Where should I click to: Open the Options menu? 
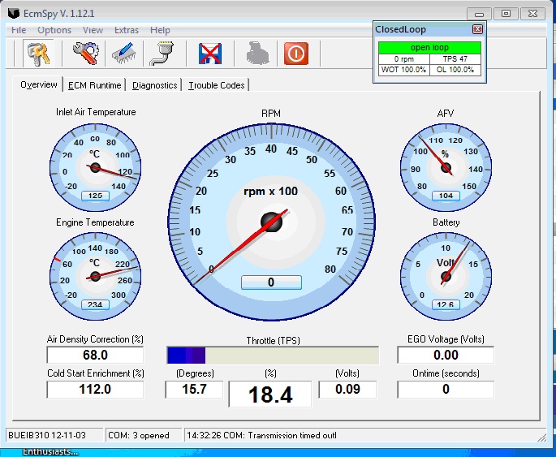pos(54,30)
